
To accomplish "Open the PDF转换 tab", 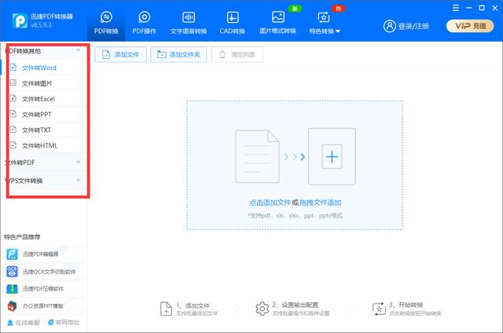I will (106, 23).
